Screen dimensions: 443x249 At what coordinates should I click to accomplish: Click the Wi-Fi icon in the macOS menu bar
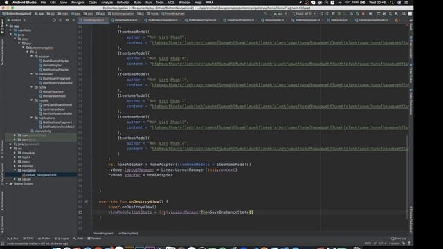coord(347,3)
